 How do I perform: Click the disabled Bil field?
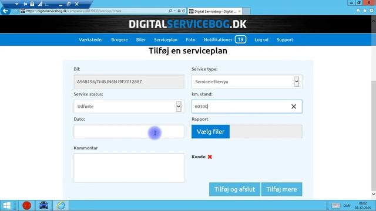point(129,81)
